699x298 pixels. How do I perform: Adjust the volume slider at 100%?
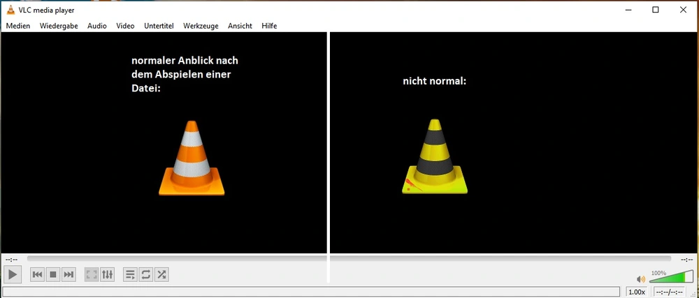pos(672,276)
